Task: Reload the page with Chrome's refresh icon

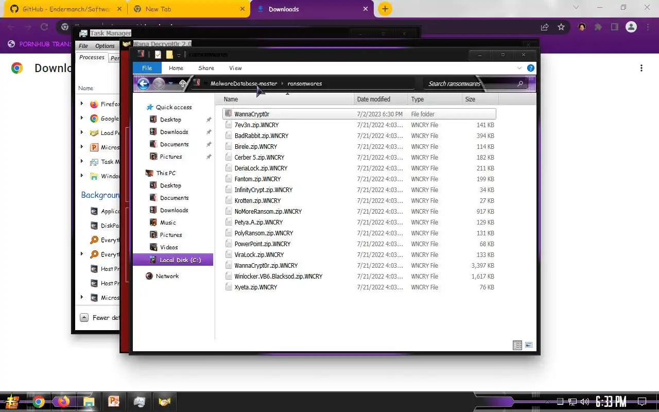Action: pos(44,27)
